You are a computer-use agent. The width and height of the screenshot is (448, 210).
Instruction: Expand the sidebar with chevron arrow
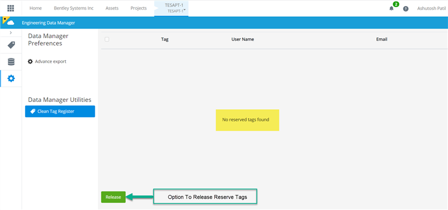[x=11, y=33]
